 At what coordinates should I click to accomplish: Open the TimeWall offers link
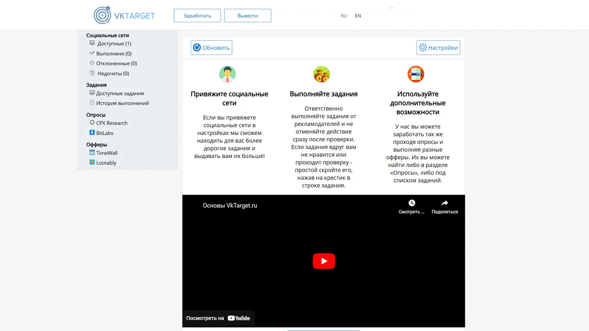pyautogui.click(x=106, y=153)
